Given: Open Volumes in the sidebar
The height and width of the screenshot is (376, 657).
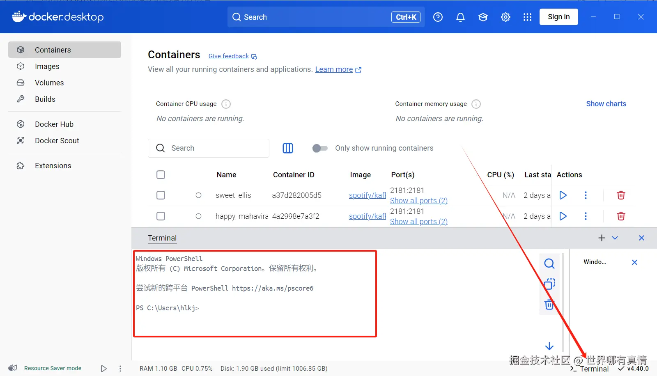Looking at the screenshot, I should (64, 83).
